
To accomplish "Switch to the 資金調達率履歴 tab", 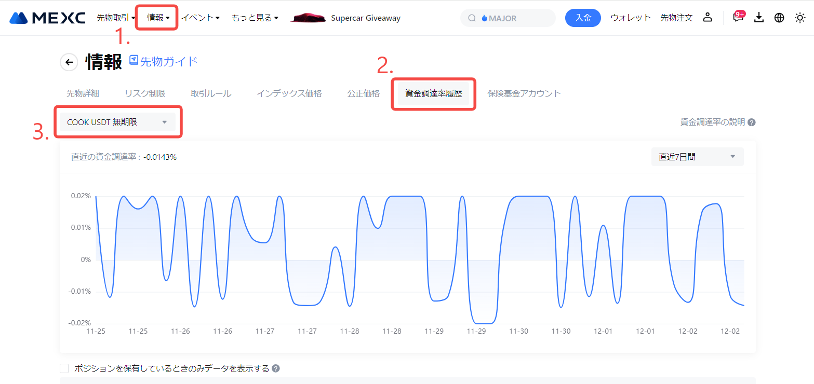I will point(433,94).
